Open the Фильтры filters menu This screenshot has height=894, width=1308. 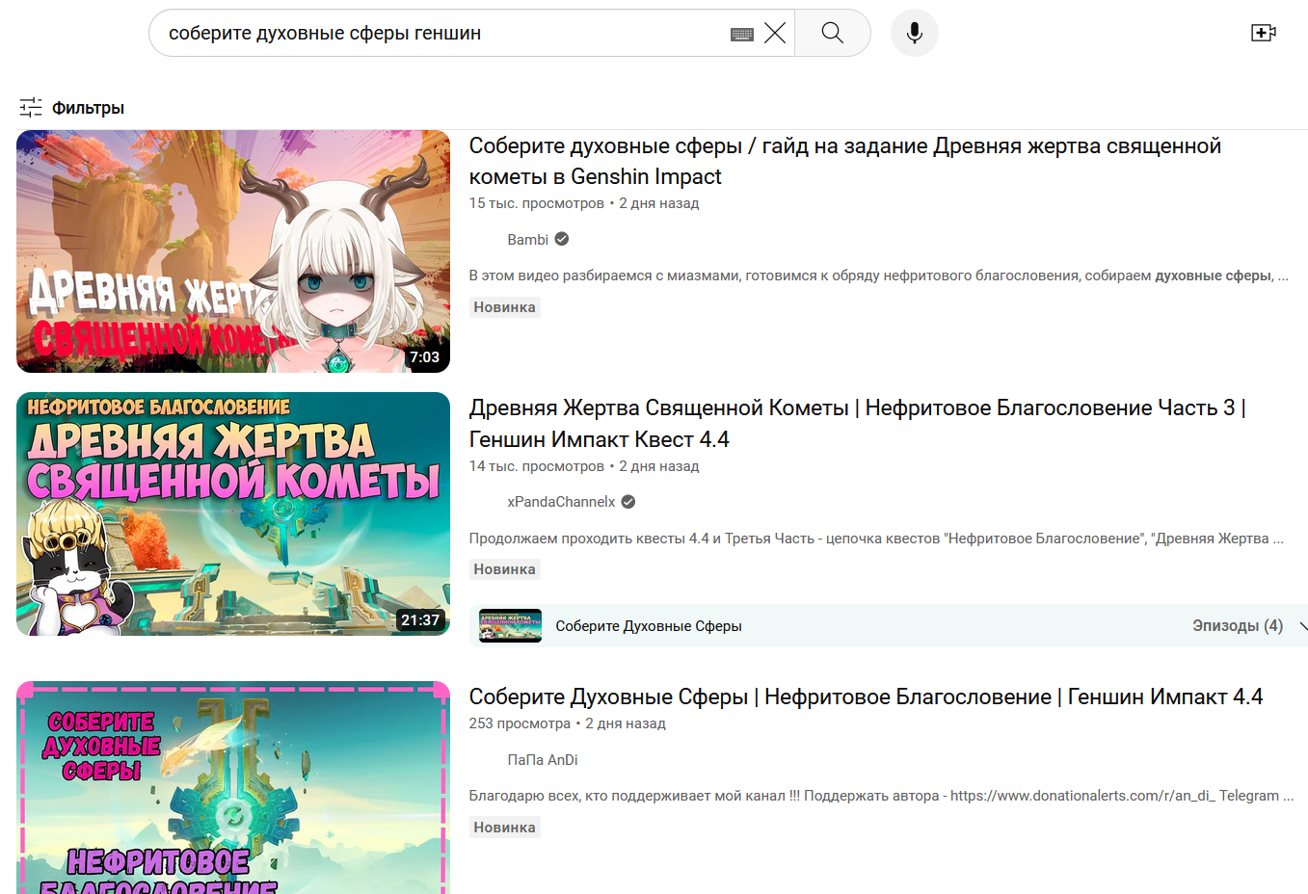[72, 108]
